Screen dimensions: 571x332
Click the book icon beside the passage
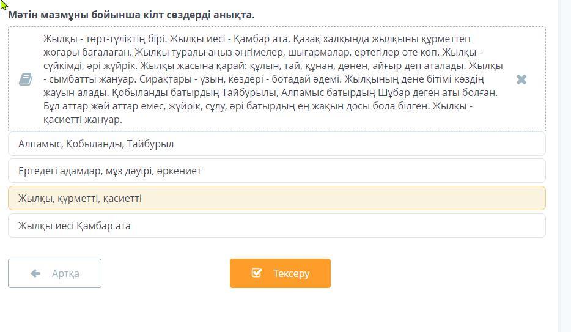(x=26, y=79)
